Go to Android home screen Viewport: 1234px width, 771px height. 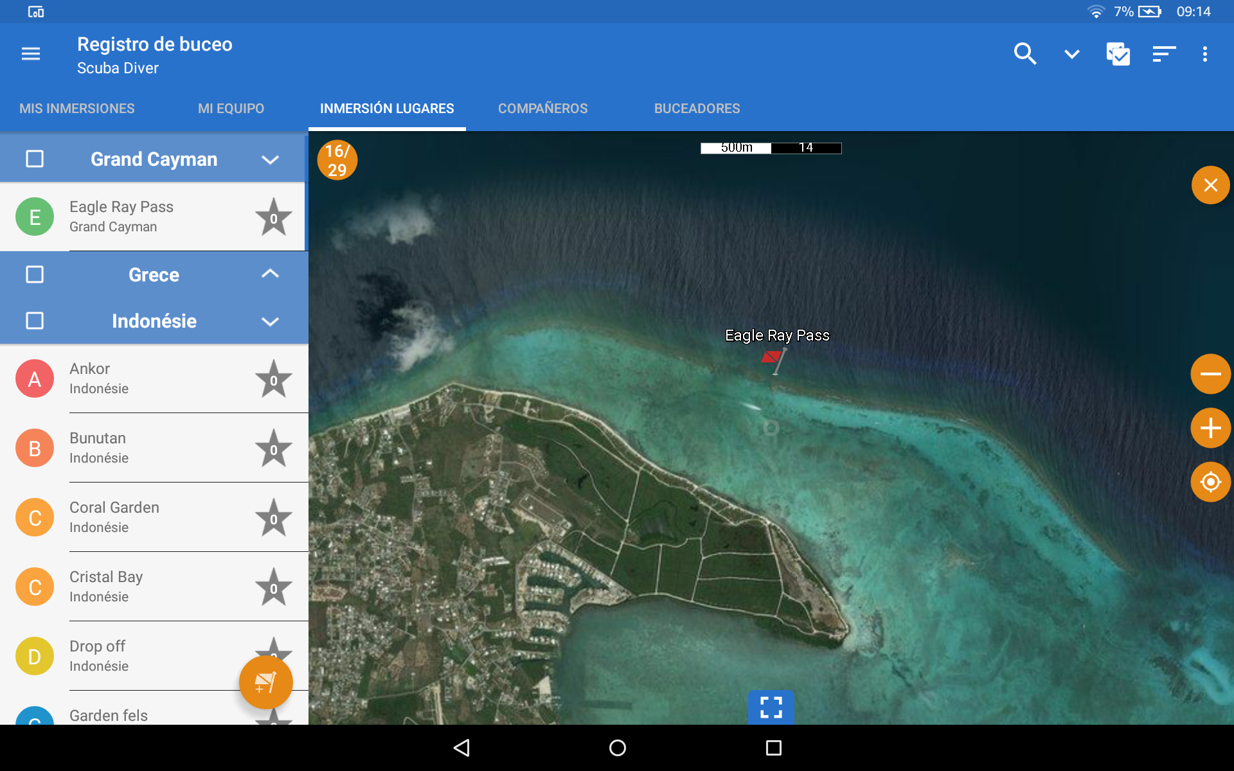tap(618, 748)
